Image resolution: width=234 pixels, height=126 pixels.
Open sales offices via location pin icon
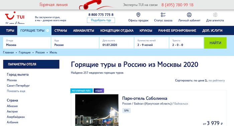pyautogui.click(x=138, y=15)
